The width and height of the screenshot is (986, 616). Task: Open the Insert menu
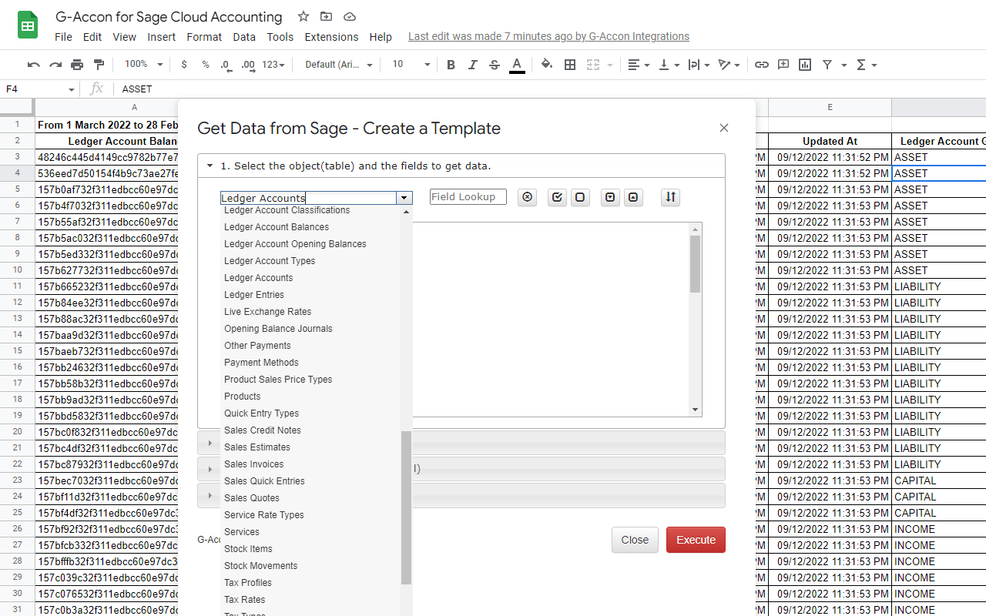click(162, 37)
